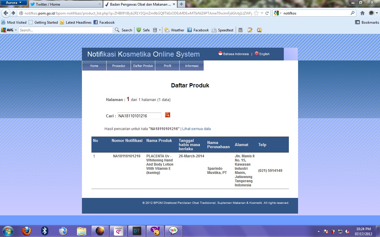Open a new tab with plus button
The width and height of the screenshot is (380, 237).
point(181,4)
